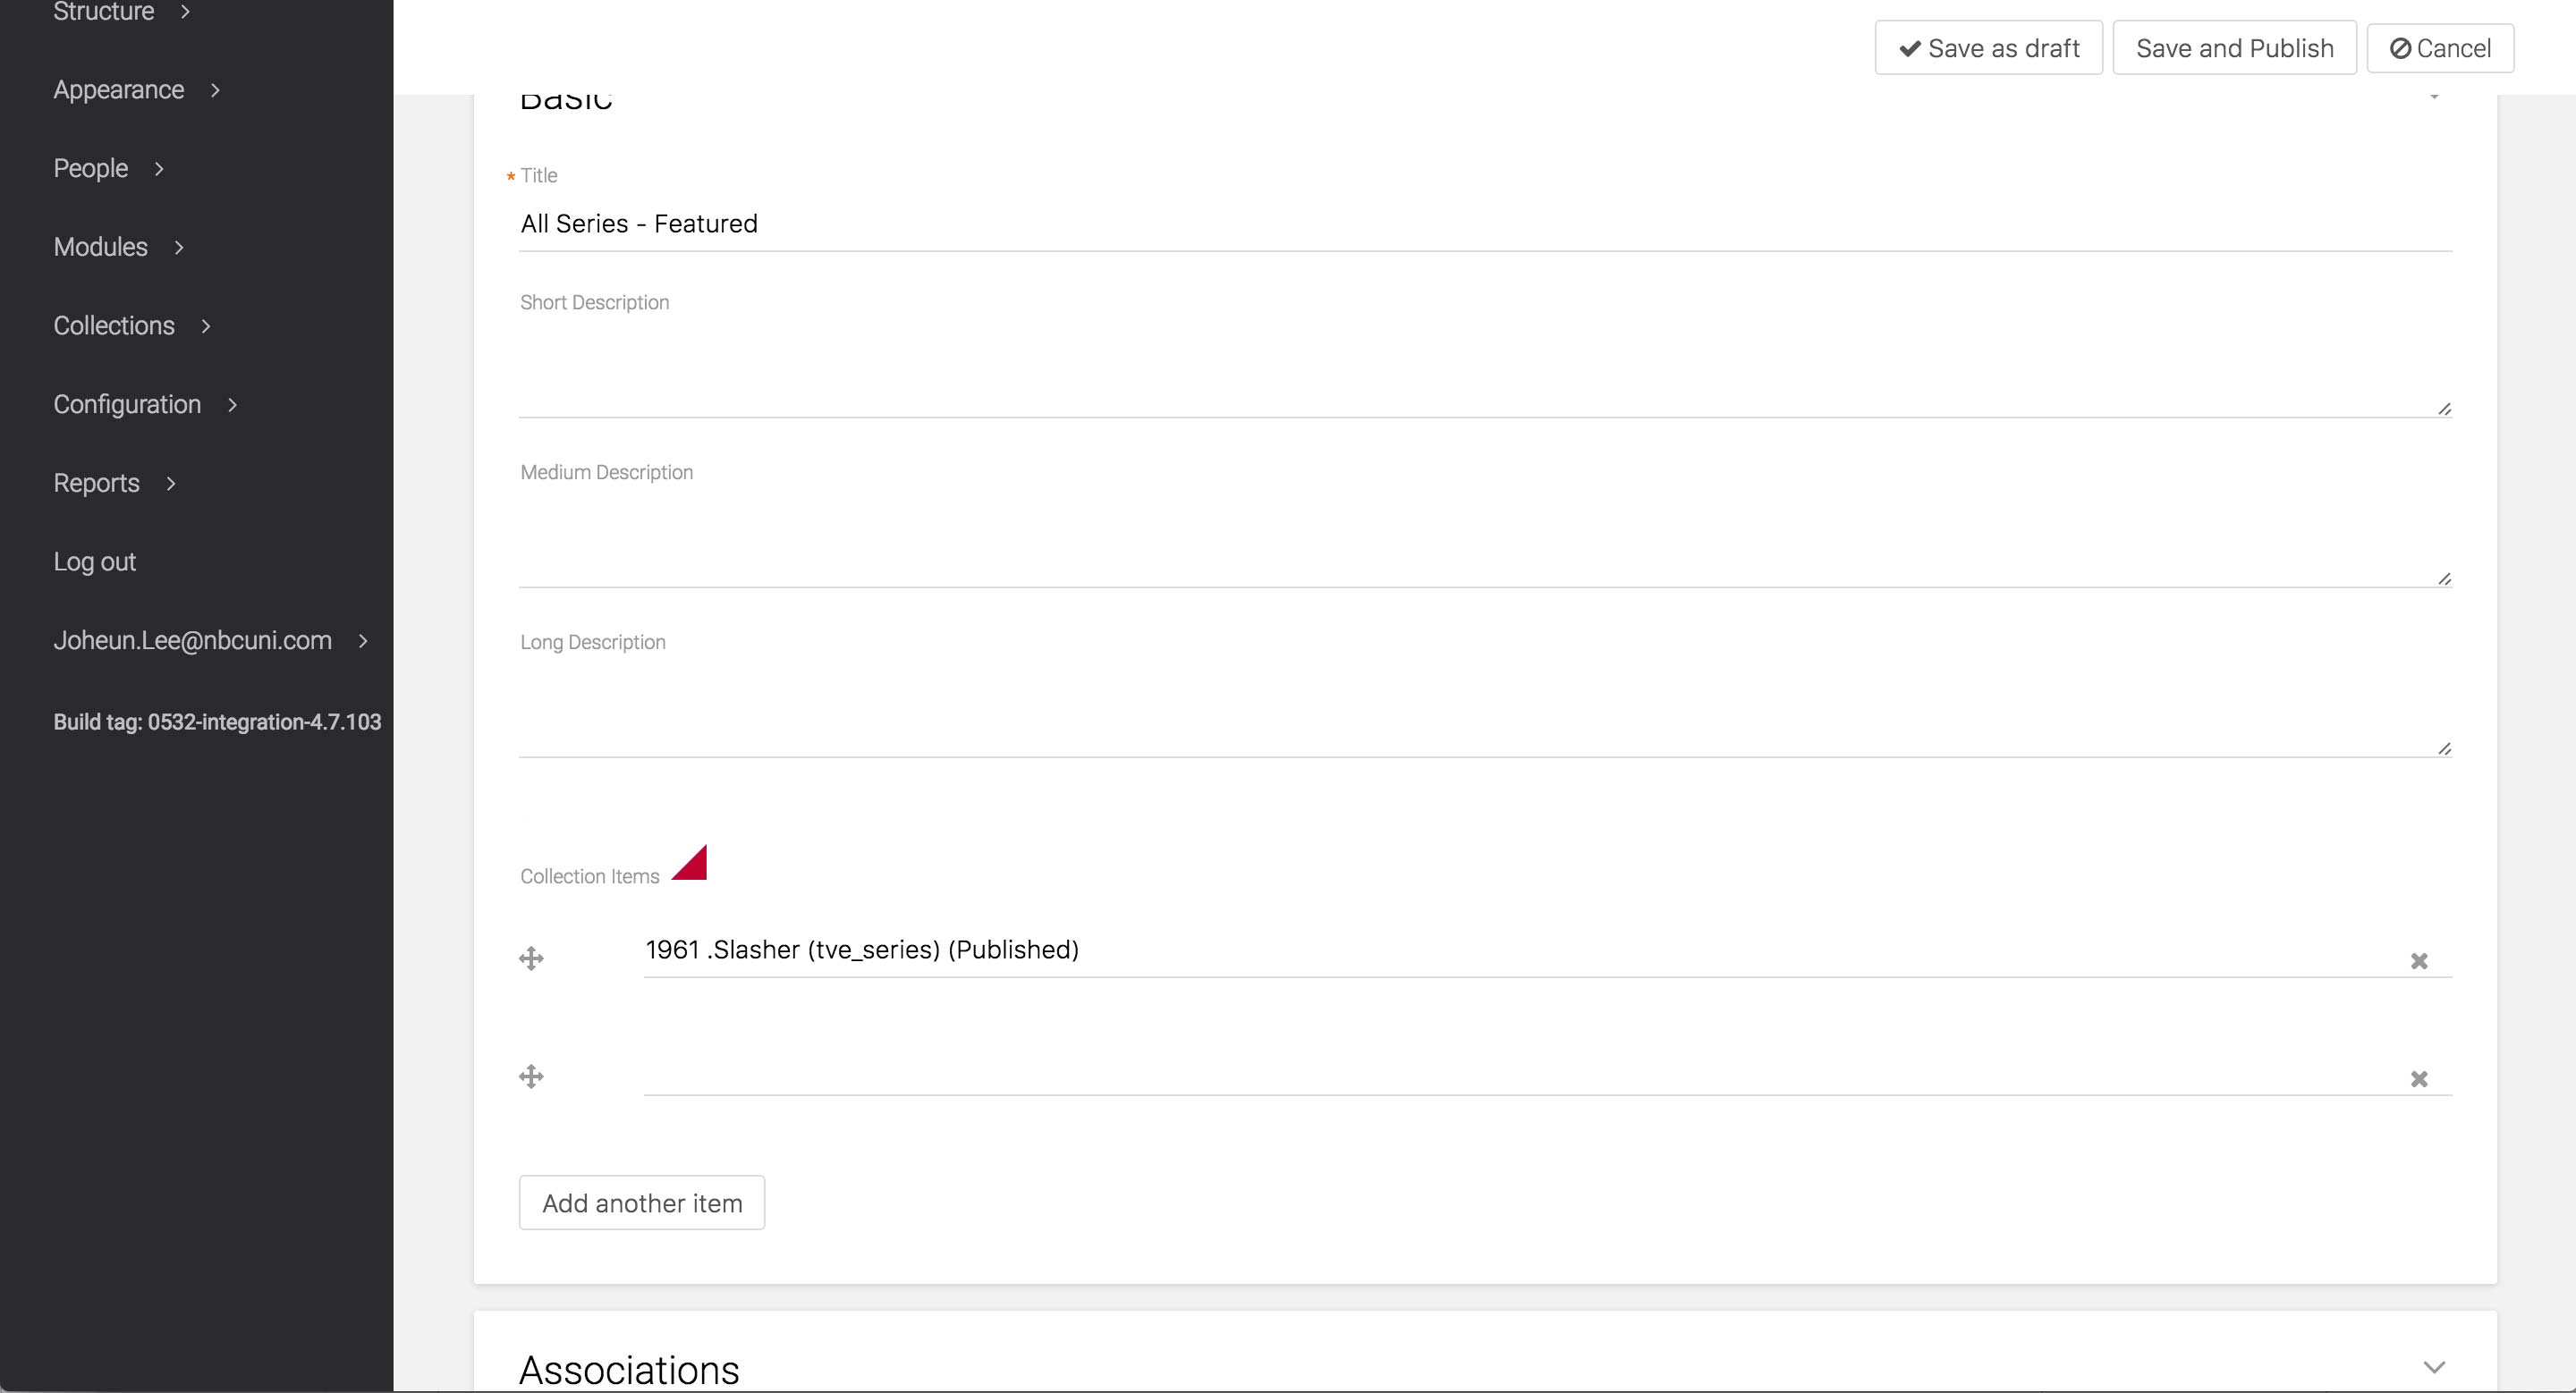Click drag handle for empty collection item
This screenshot has height=1393, width=2576.
click(531, 1076)
